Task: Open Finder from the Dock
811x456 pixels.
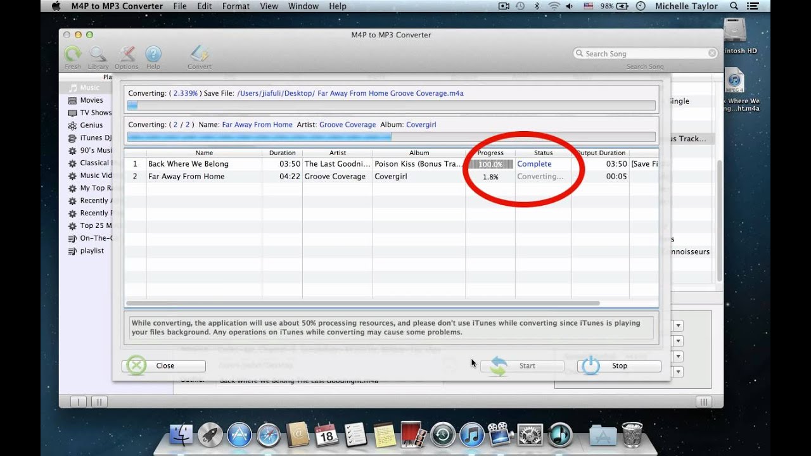Action: [x=181, y=436]
